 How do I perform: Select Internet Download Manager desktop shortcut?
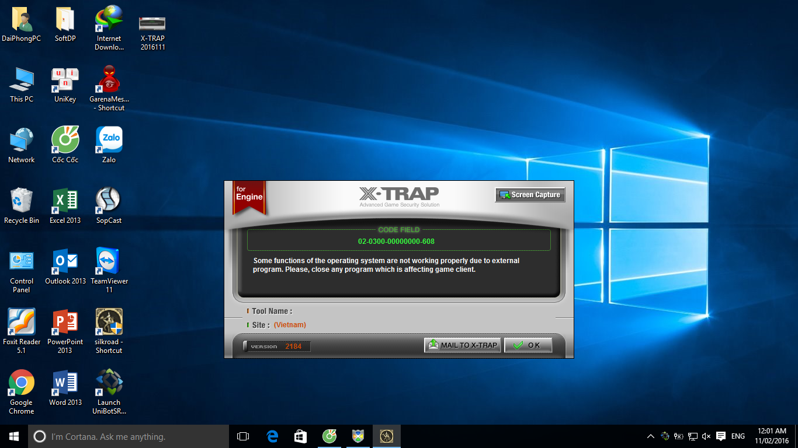click(109, 28)
